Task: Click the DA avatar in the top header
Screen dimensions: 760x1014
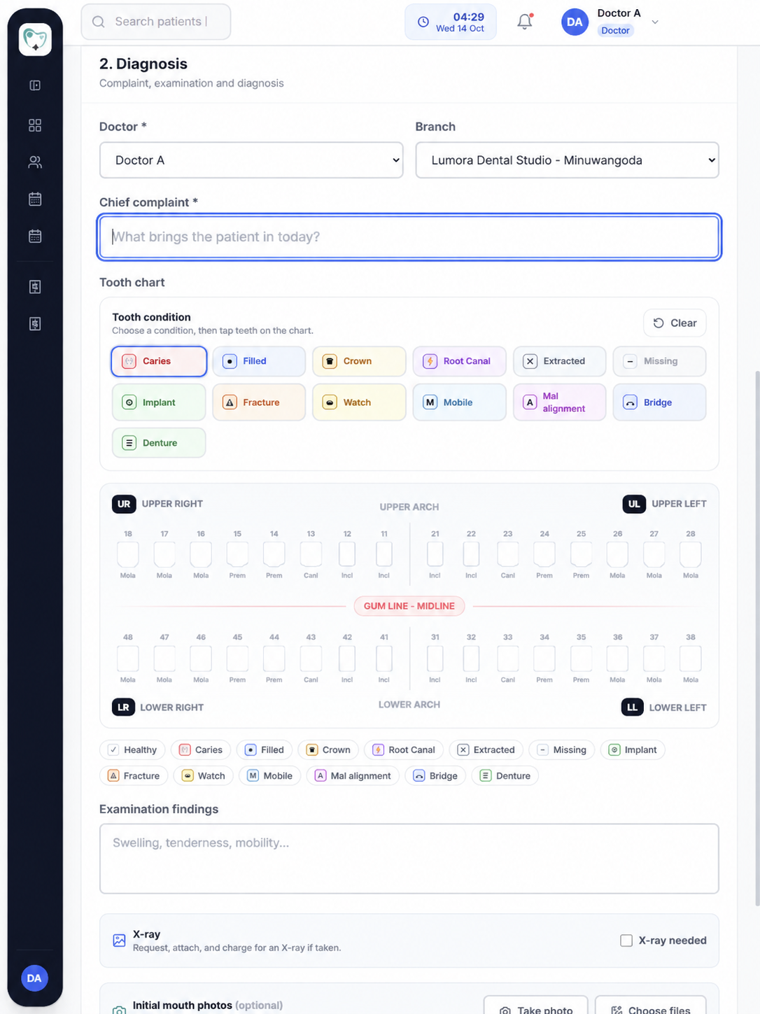Action: click(575, 22)
